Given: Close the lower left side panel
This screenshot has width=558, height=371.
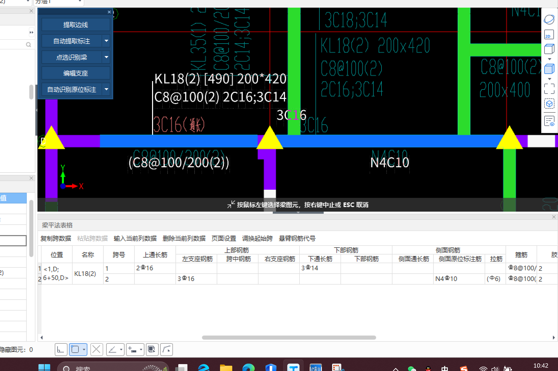Looking at the screenshot, I should pos(31,178).
